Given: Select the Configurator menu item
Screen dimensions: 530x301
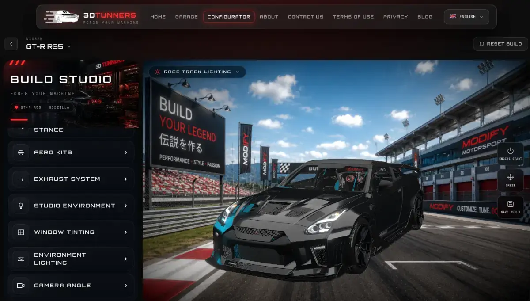Looking at the screenshot, I should coord(229,17).
